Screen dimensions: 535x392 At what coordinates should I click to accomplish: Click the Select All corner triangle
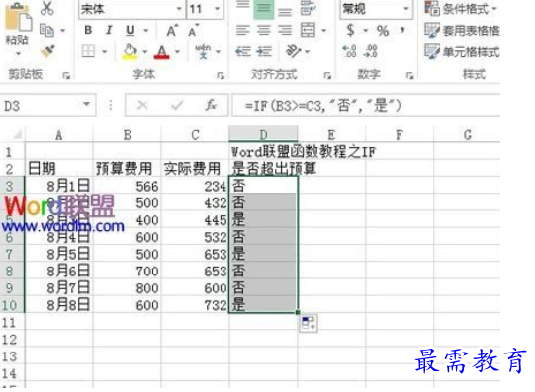click(17, 134)
